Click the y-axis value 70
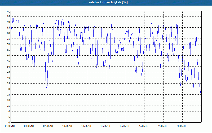Screen dimensions: 212x133 (8, 44)
